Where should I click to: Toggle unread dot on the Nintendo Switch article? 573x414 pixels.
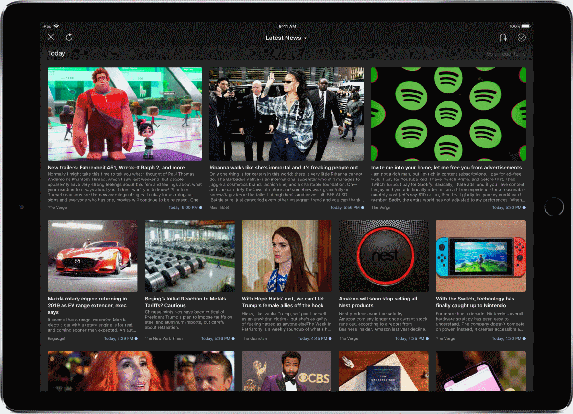click(524, 339)
